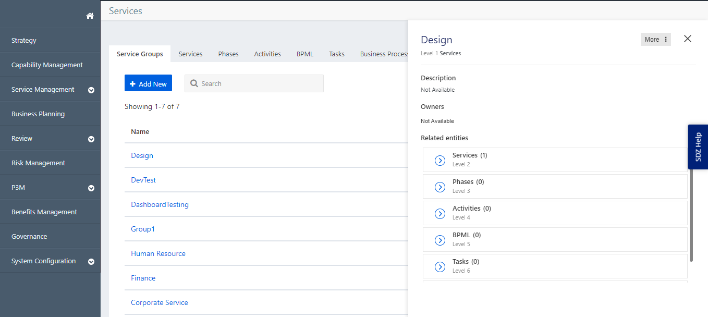Screen dimensions: 708x317
Task: Open Business Planning in sidebar
Action: pyautogui.click(x=38, y=114)
